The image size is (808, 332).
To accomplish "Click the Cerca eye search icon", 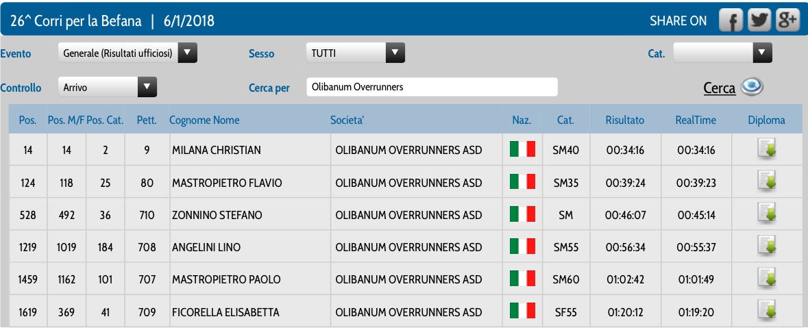I will (x=752, y=87).
